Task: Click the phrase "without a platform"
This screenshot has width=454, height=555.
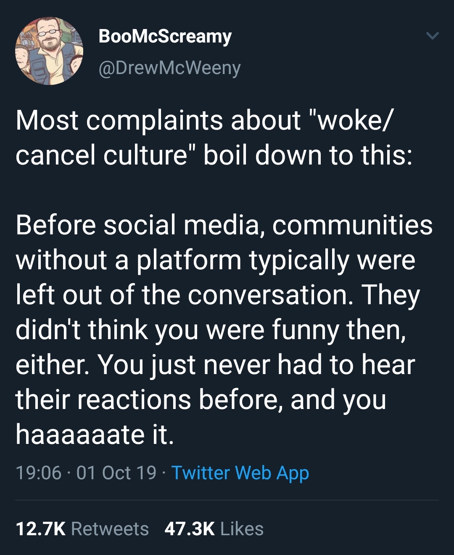Action: (128, 260)
